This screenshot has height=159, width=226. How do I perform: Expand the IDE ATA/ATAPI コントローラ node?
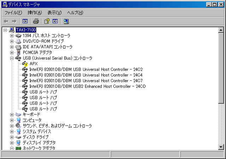[12, 47]
